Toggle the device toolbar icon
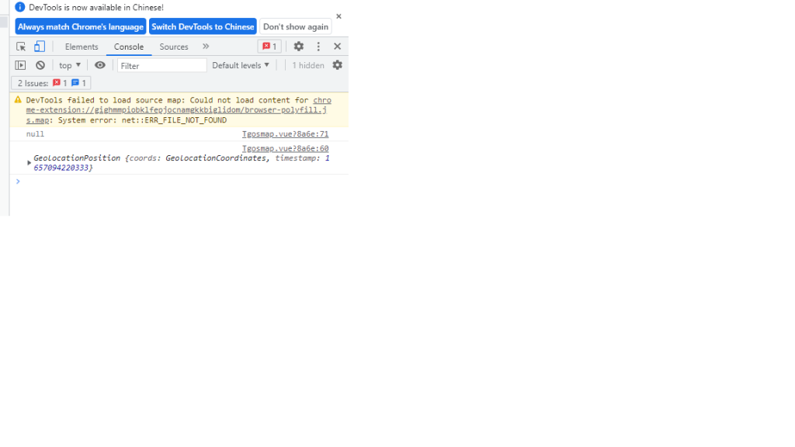795x447 pixels. (39, 47)
